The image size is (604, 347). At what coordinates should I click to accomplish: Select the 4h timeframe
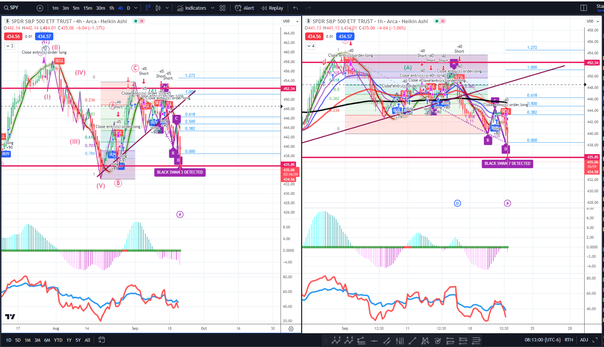coord(121,8)
